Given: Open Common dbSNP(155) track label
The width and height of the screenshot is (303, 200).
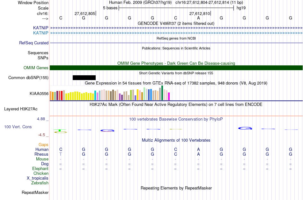Looking at the screenshot, I should tap(28, 78).
